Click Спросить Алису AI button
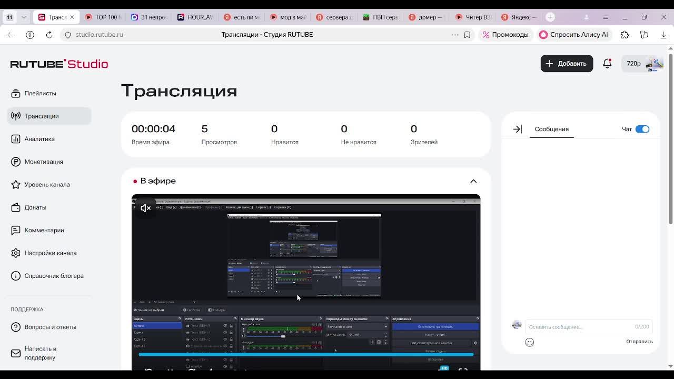 573,35
